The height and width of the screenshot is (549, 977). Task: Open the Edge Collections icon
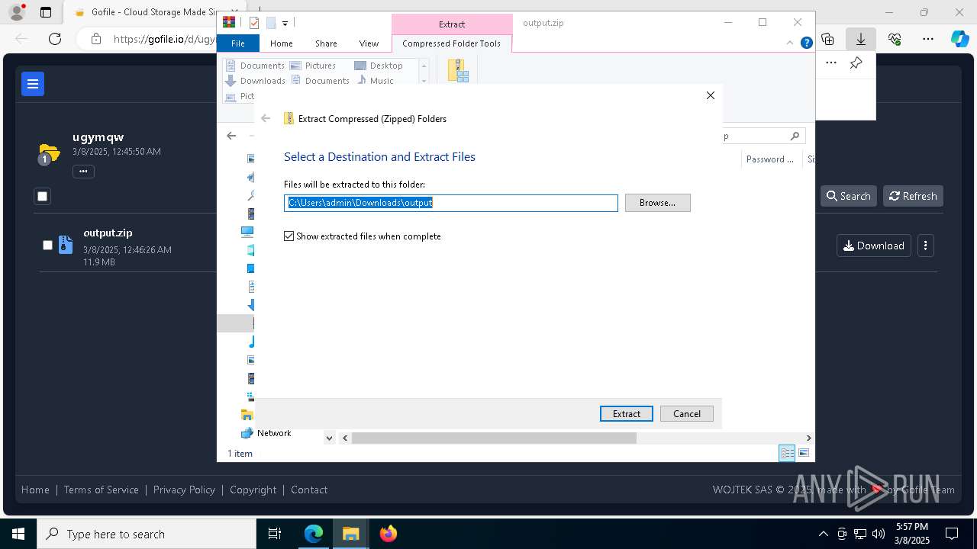tap(827, 38)
